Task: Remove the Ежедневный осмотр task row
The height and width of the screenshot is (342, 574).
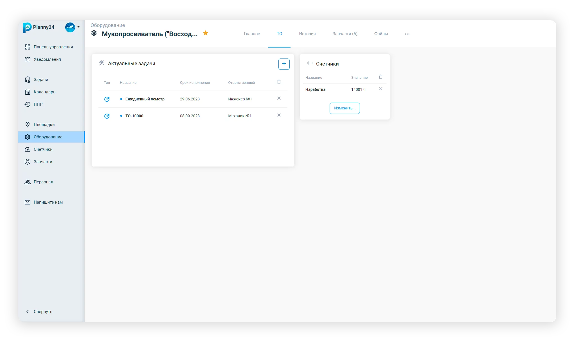Action: (279, 98)
